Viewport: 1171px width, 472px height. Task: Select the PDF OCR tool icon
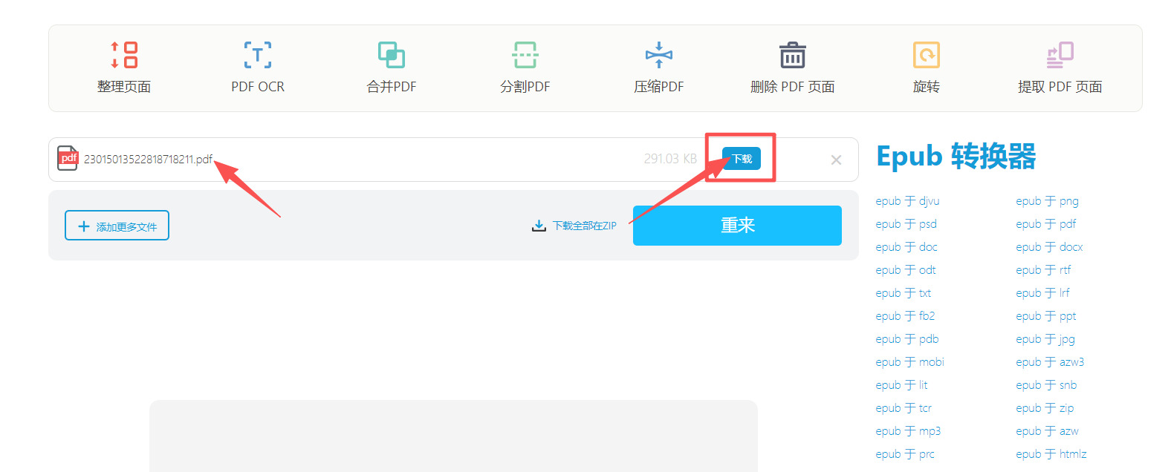coord(258,55)
